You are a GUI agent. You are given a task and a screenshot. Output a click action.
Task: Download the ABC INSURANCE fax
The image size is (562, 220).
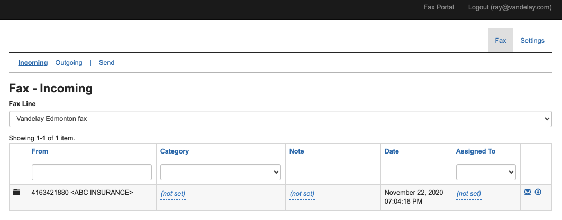coord(538,192)
